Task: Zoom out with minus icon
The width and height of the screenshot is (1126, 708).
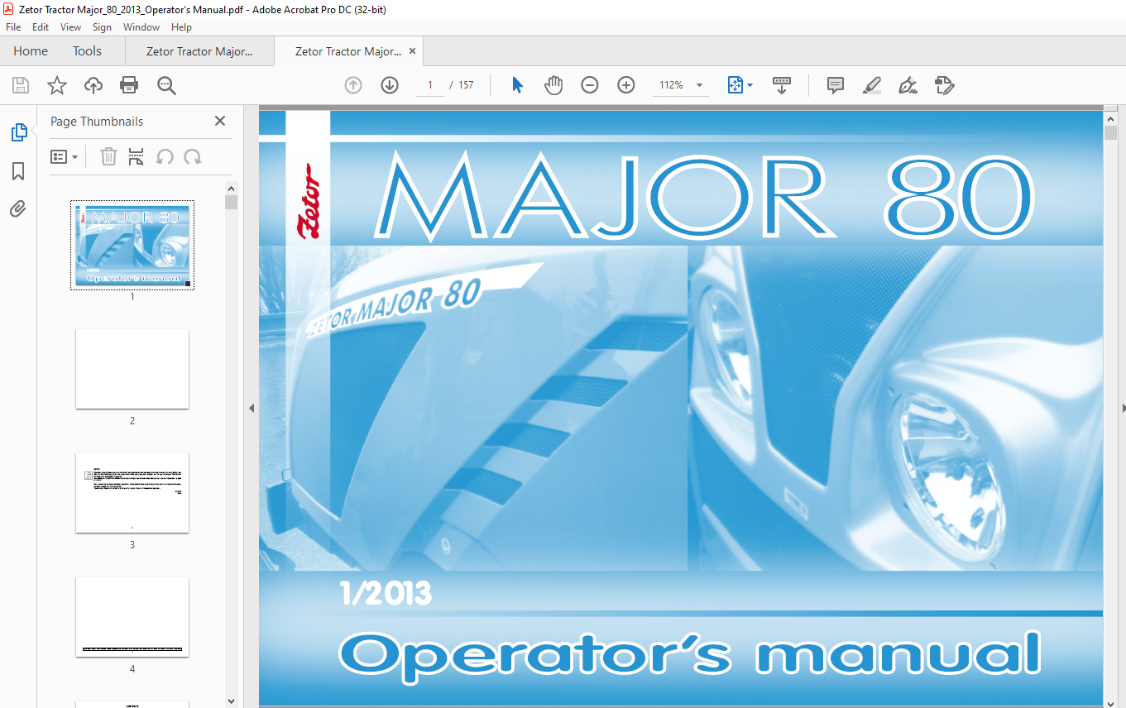Action: click(x=590, y=85)
